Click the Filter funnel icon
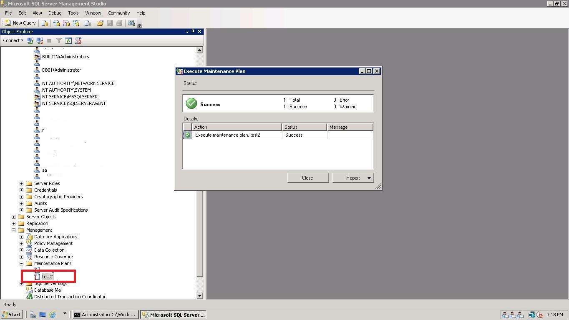This screenshot has height=320, width=569. tap(59, 40)
